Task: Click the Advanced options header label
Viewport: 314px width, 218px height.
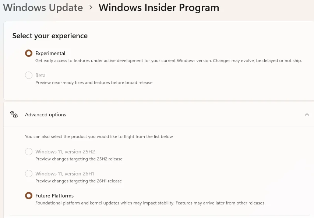Action: (x=45, y=115)
